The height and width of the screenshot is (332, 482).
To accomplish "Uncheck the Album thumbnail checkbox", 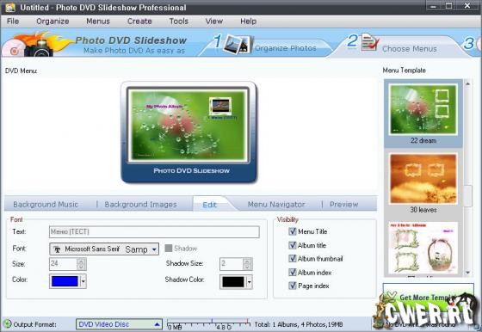I will 293,259.
